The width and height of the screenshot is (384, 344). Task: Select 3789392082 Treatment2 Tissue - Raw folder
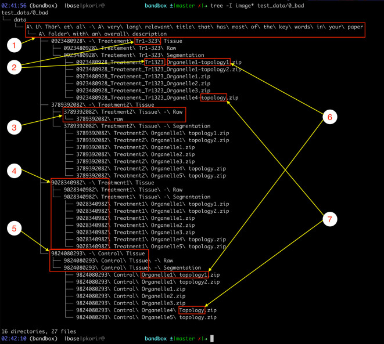[123, 112]
